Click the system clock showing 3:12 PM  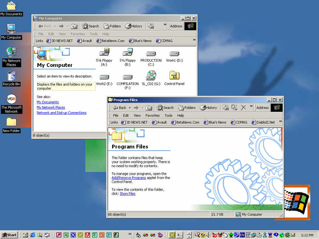[x=307, y=235]
